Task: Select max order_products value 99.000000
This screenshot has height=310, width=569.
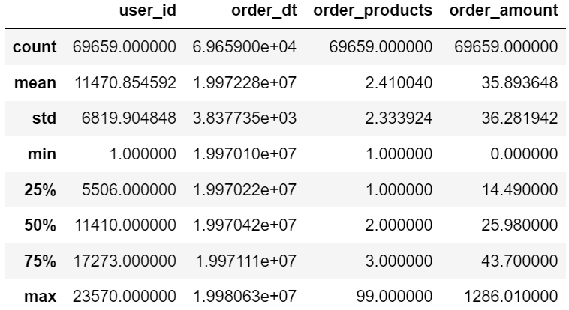Action: tap(394, 297)
